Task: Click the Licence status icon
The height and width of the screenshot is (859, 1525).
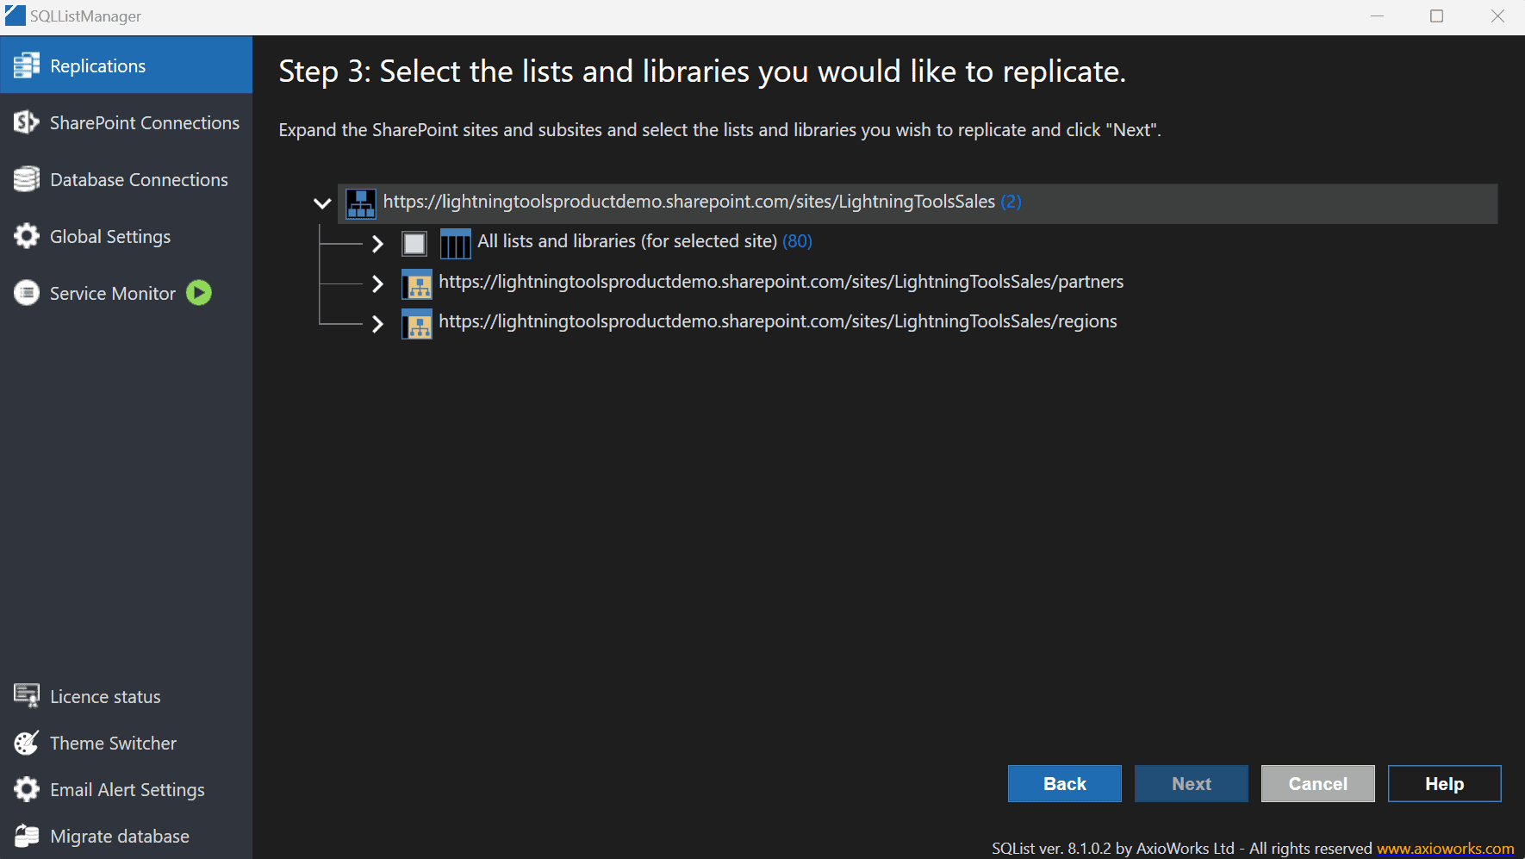Action: point(27,696)
